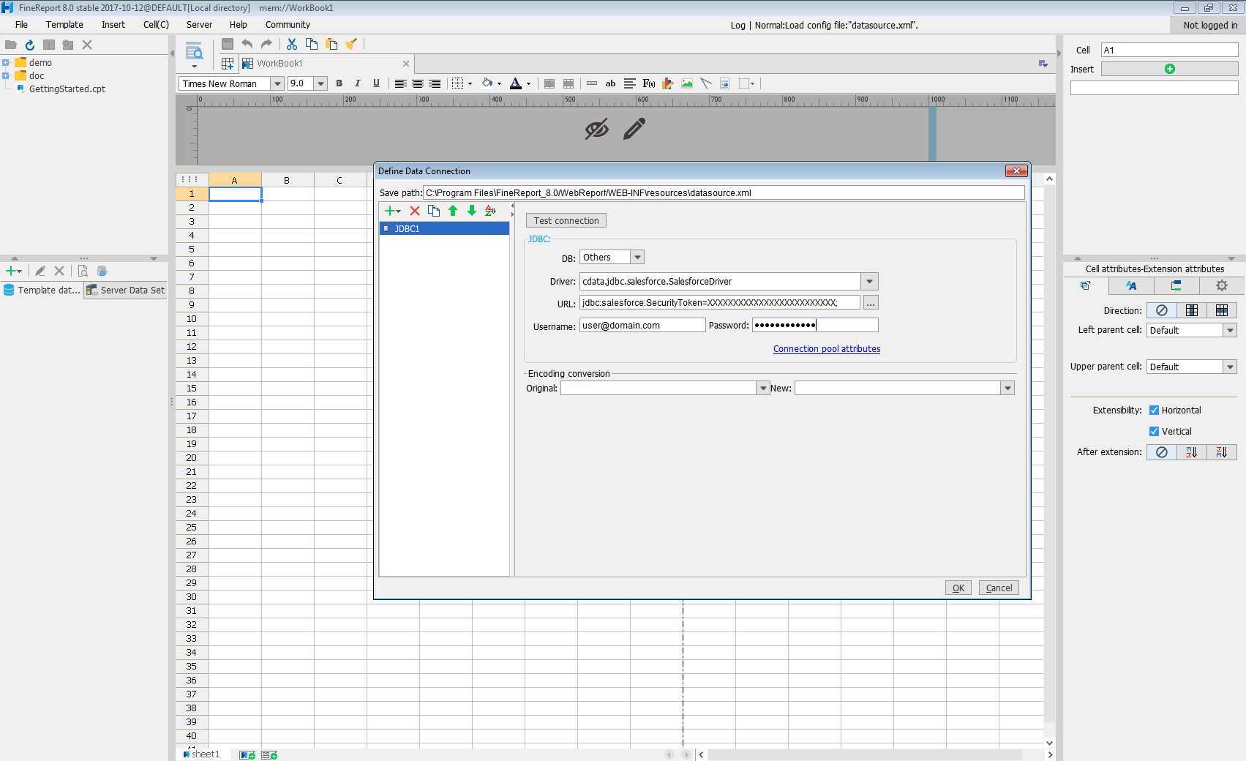Screen dimensions: 1246x761
Task: Click the red X delete connection icon
Action: (415, 211)
